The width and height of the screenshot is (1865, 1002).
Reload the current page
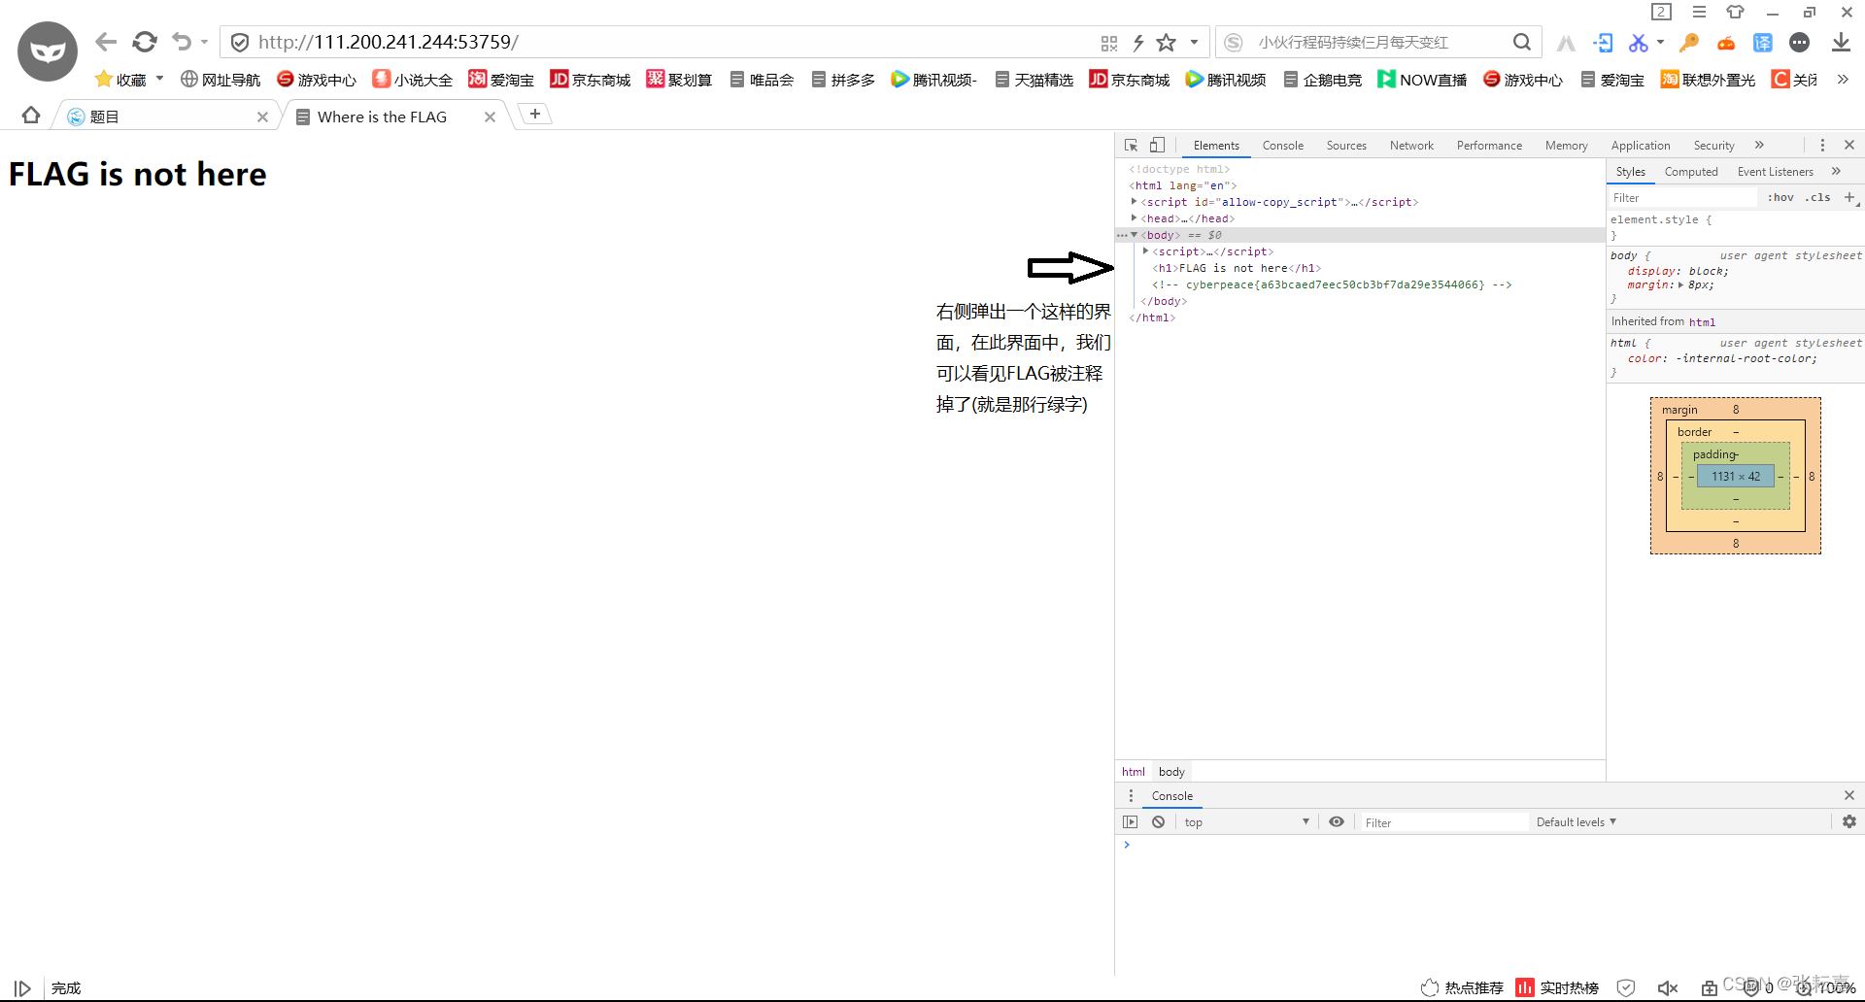(145, 42)
